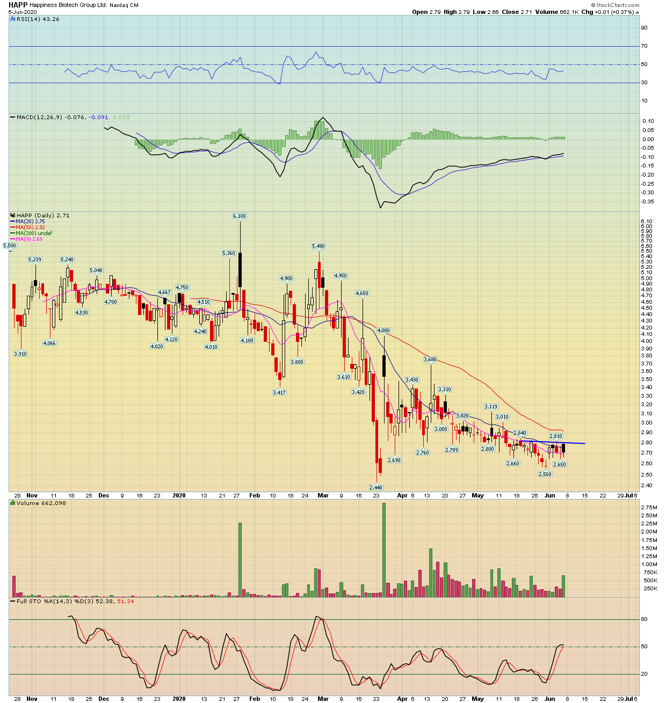Screen dimensions: 666x703
Task: Click the green MA(200) line swatch
Action: coord(13,233)
